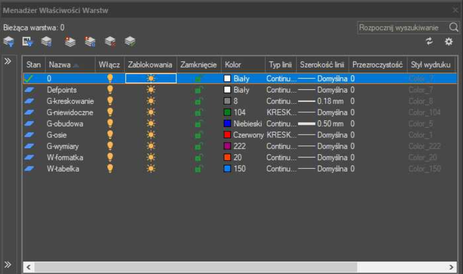Image resolution: width=463 pixels, height=274 pixels.
Task: Open layer settings gear icon
Action: (449, 41)
